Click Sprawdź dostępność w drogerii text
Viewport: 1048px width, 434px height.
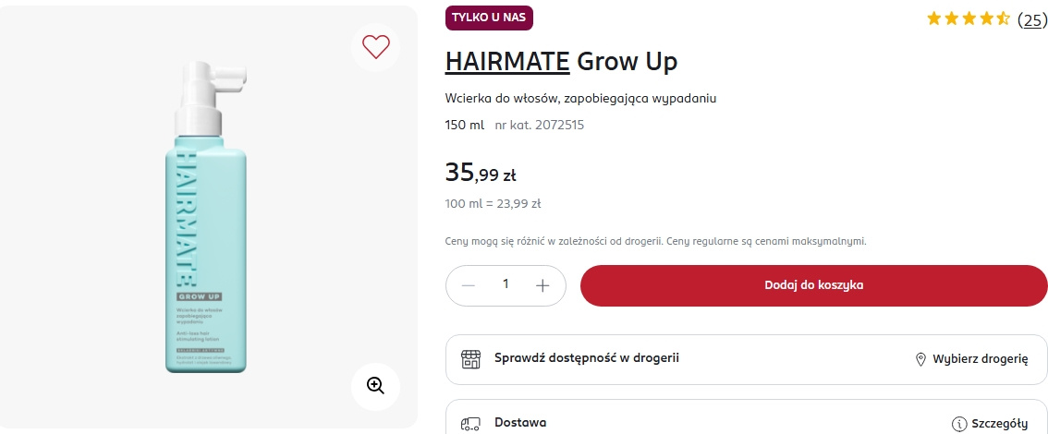point(587,358)
